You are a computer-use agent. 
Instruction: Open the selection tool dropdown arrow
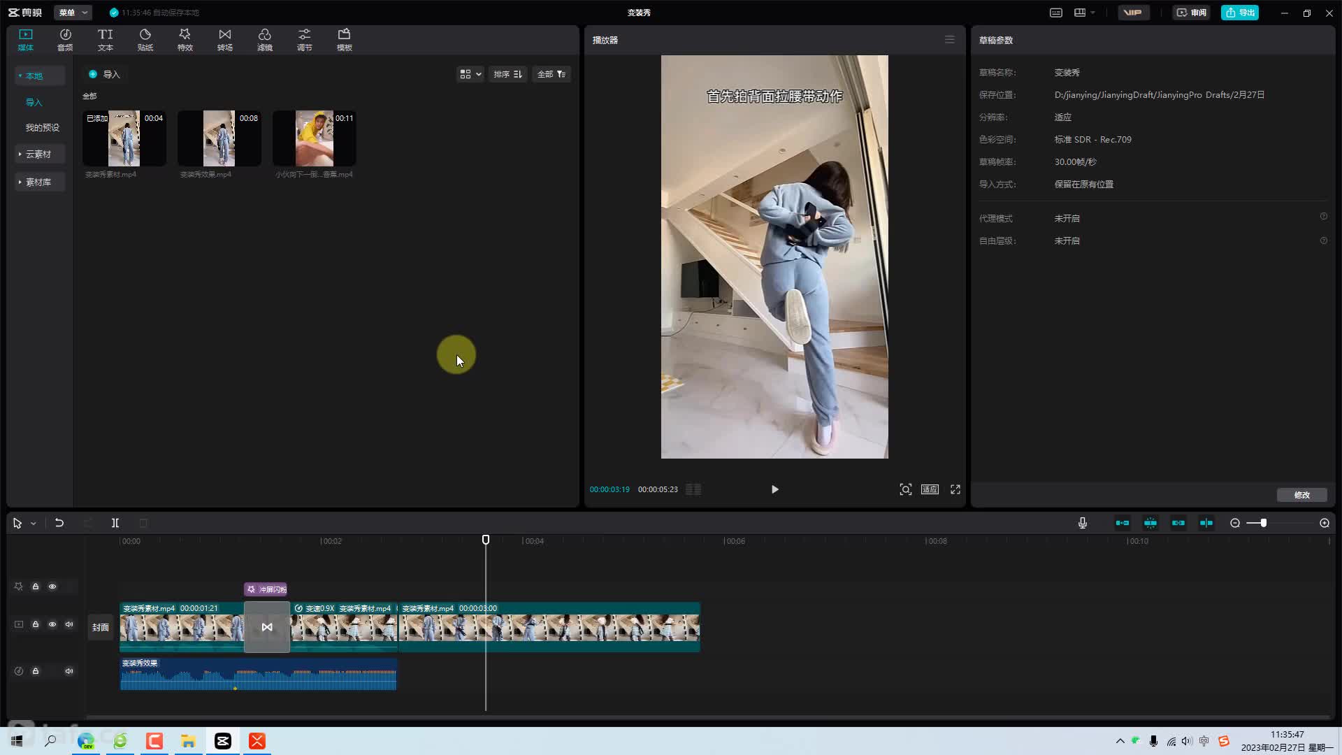click(33, 524)
